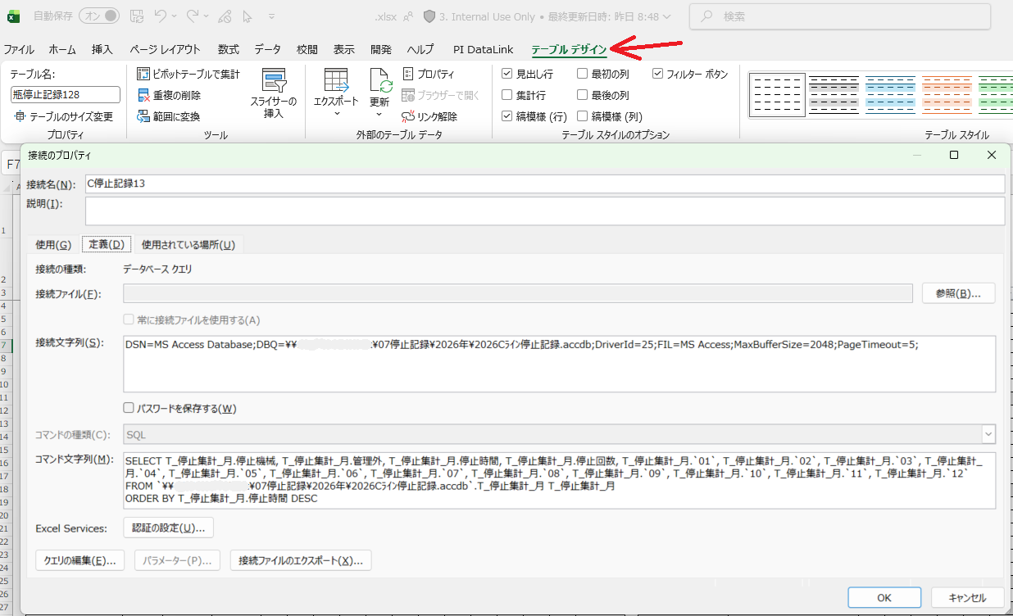Switch to the ホーム ribbon tab
Screen dimensions: 1013x616
click(62, 49)
